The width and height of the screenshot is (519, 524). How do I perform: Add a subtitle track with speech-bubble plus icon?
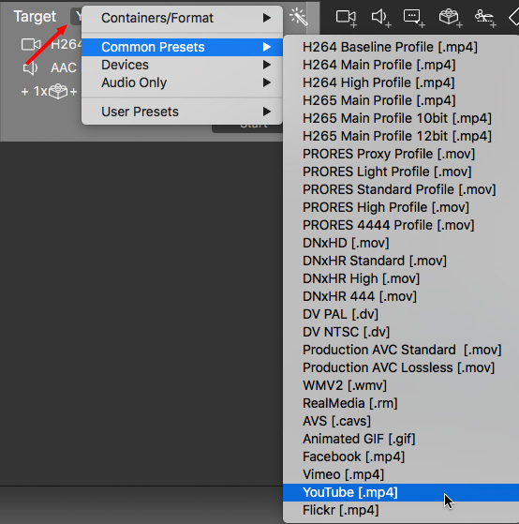coord(414,18)
